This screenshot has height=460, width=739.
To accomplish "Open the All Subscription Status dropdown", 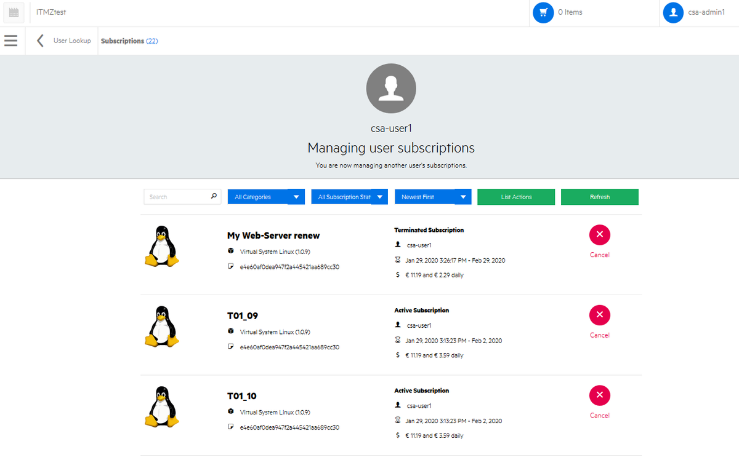I will pos(349,197).
